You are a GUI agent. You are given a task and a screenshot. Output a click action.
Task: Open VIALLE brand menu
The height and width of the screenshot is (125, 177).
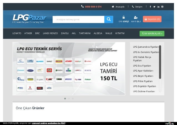(x=109, y=33)
